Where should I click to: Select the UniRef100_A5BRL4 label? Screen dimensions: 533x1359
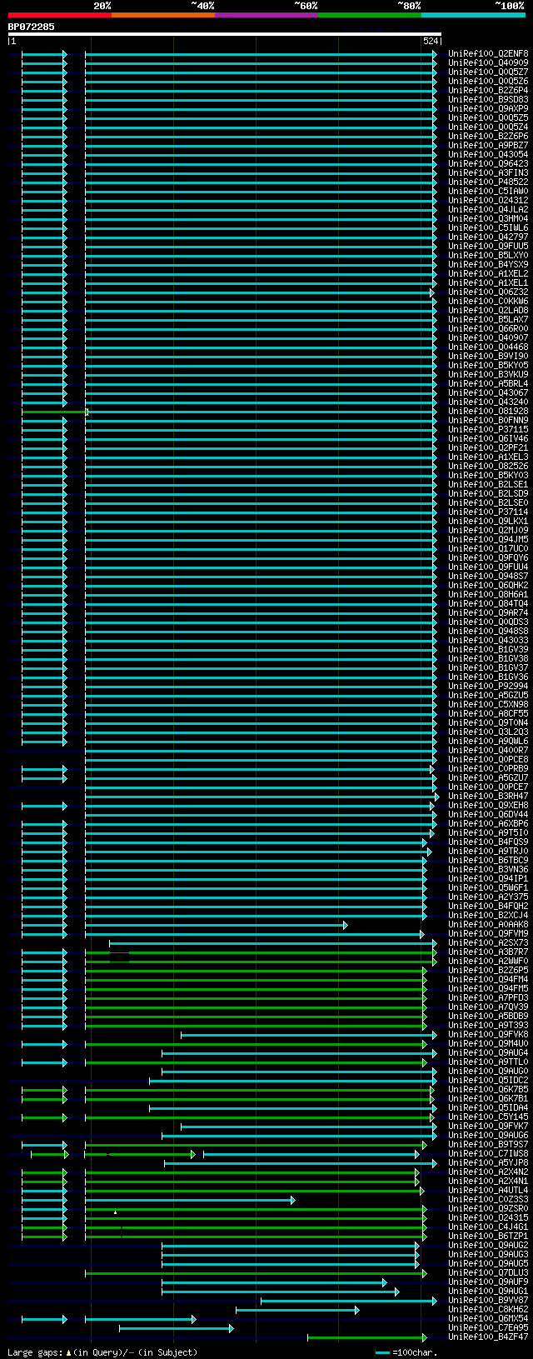pos(488,383)
